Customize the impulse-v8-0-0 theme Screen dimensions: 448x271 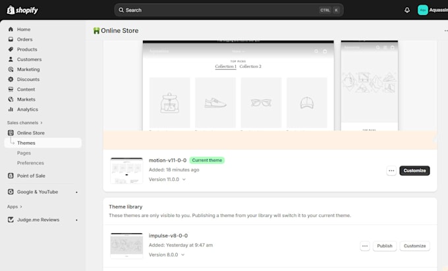(x=414, y=246)
